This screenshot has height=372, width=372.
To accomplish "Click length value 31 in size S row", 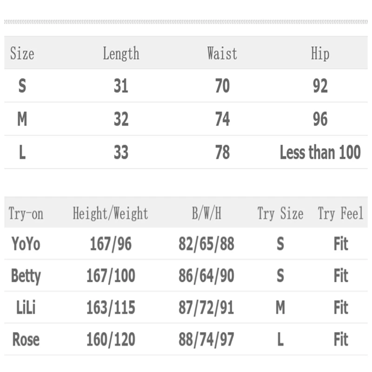I will 121,86.
